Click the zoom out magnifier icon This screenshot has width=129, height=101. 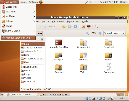[x=87, y=33]
